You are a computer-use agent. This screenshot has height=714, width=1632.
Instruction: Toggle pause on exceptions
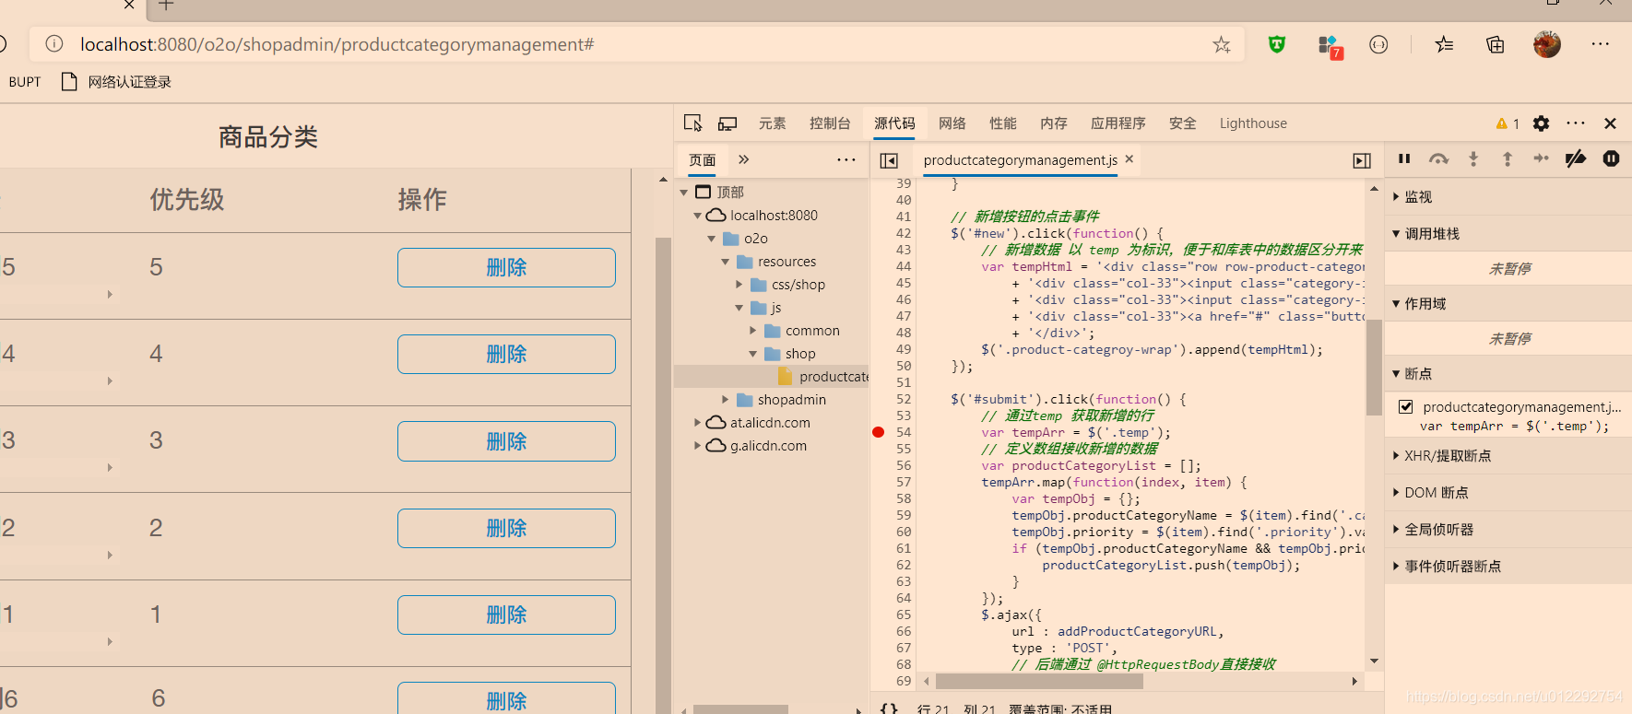[x=1611, y=158]
